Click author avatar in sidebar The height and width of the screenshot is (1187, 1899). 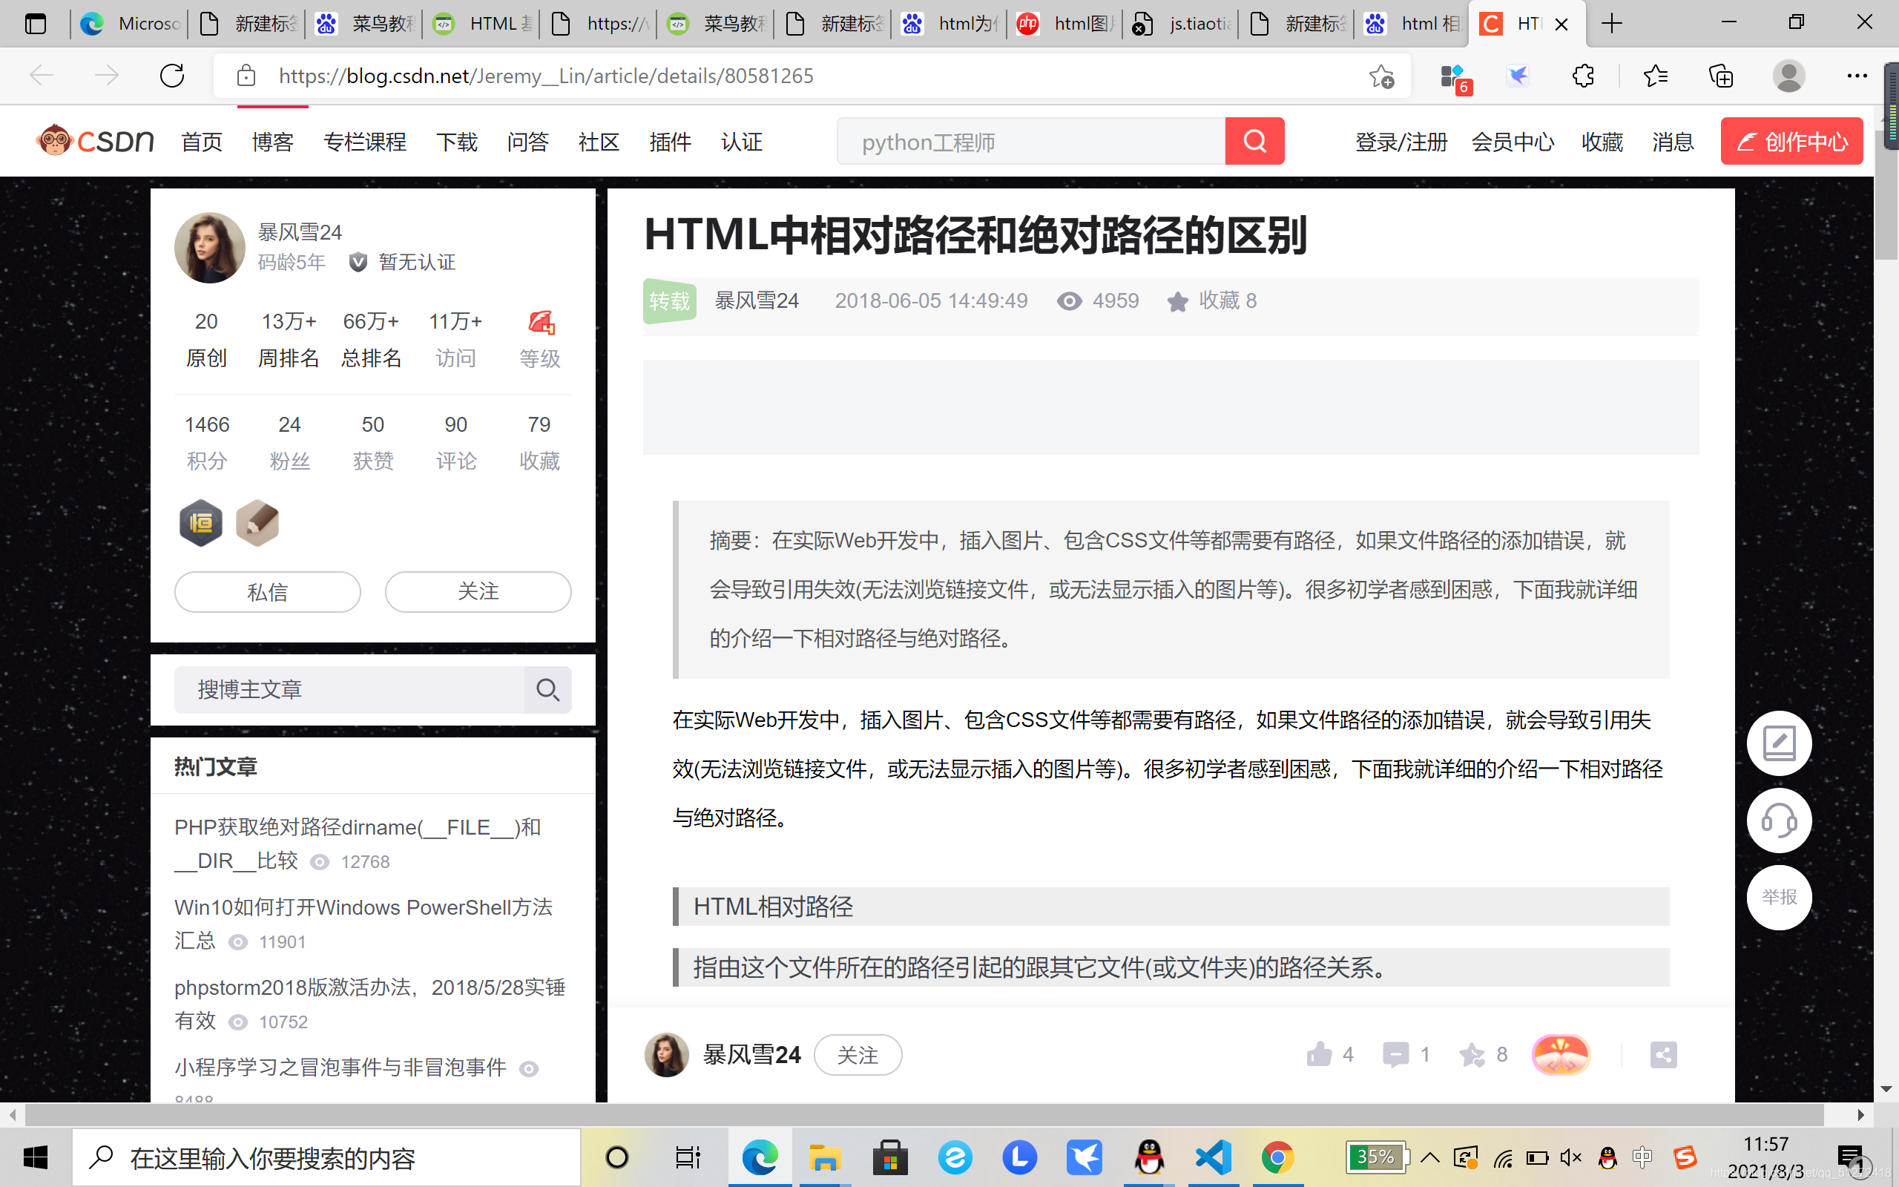209,247
